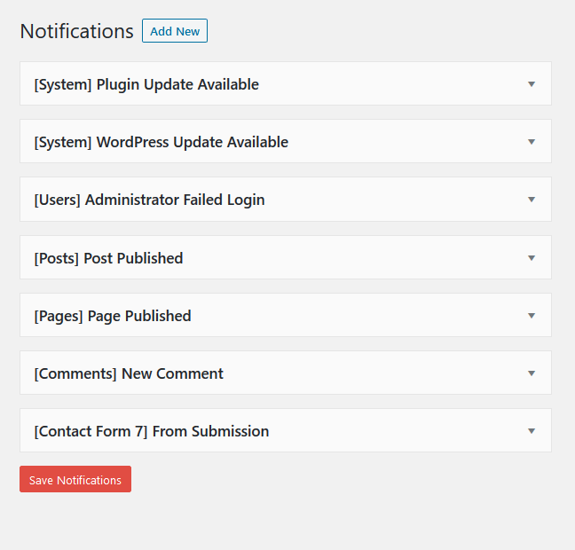Toggle the Administrator Failed Login arrow
The width and height of the screenshot is (575, 550).
[532, 200]
